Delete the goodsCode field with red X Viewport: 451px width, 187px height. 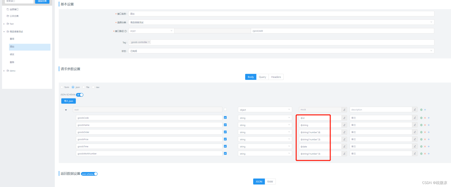pos(425,118)
